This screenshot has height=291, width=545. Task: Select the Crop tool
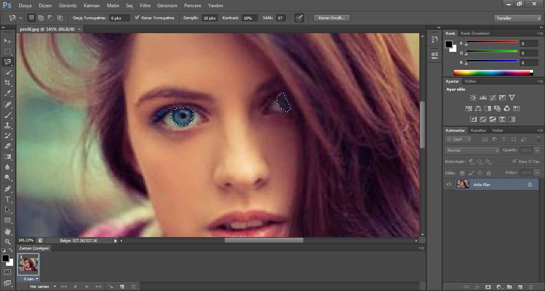coord(8,83)
